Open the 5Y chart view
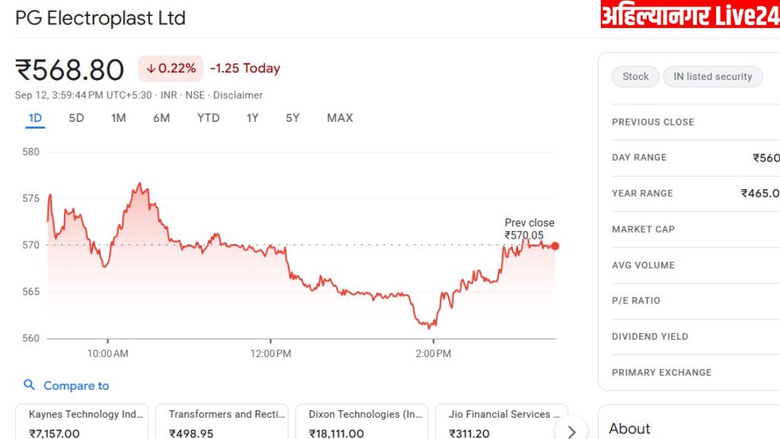 point(292,118)
